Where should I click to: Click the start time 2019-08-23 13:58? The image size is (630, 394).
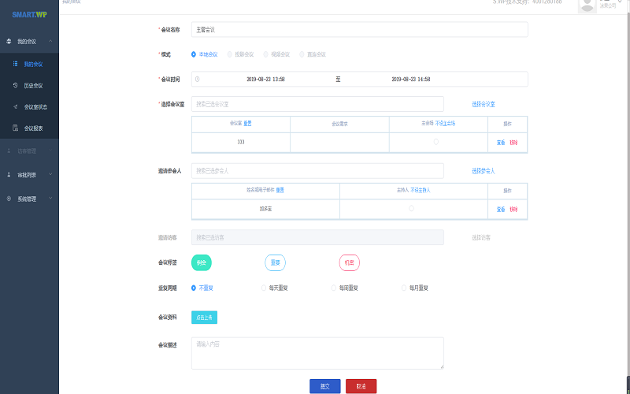(x=265, y=80)
